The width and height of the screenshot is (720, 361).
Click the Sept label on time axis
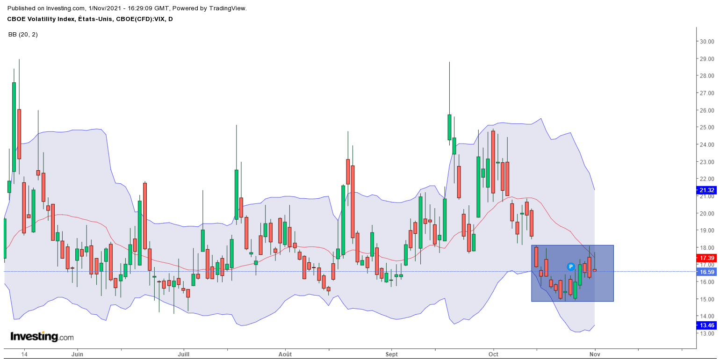[392, 354]
